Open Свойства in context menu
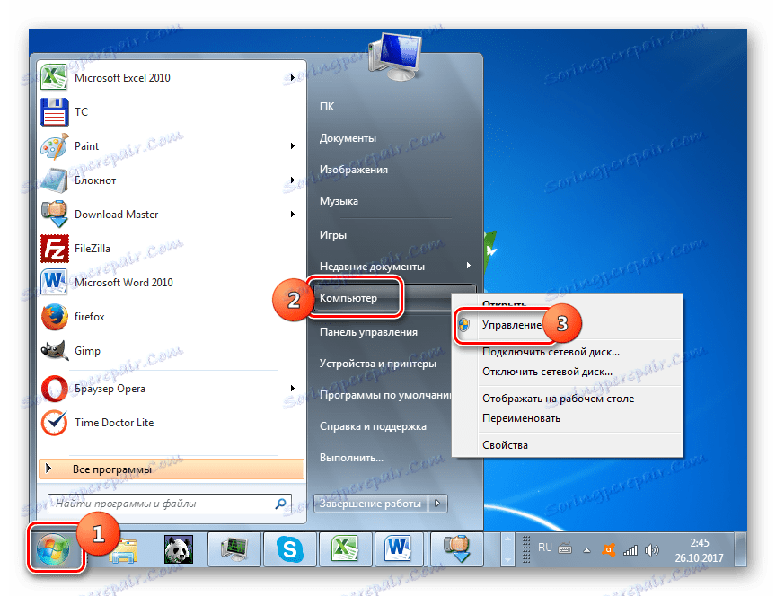Image resolution: width=776 pixels, height=596 pixels. point(505,445)
